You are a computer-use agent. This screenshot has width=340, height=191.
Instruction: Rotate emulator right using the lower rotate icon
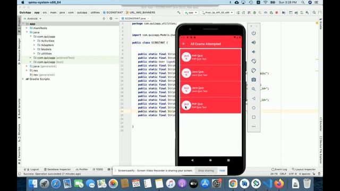253,71
